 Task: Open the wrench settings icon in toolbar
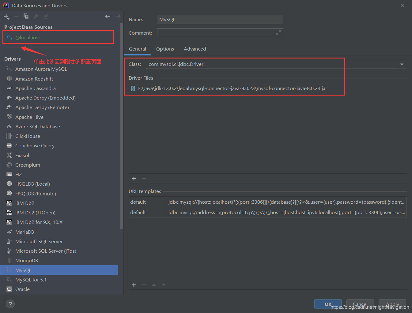(x=36, y=16)
